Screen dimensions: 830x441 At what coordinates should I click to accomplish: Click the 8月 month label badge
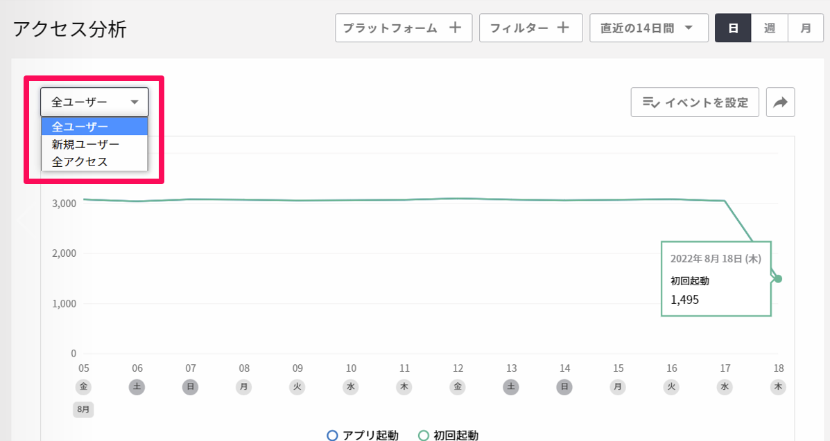(83, 409)
